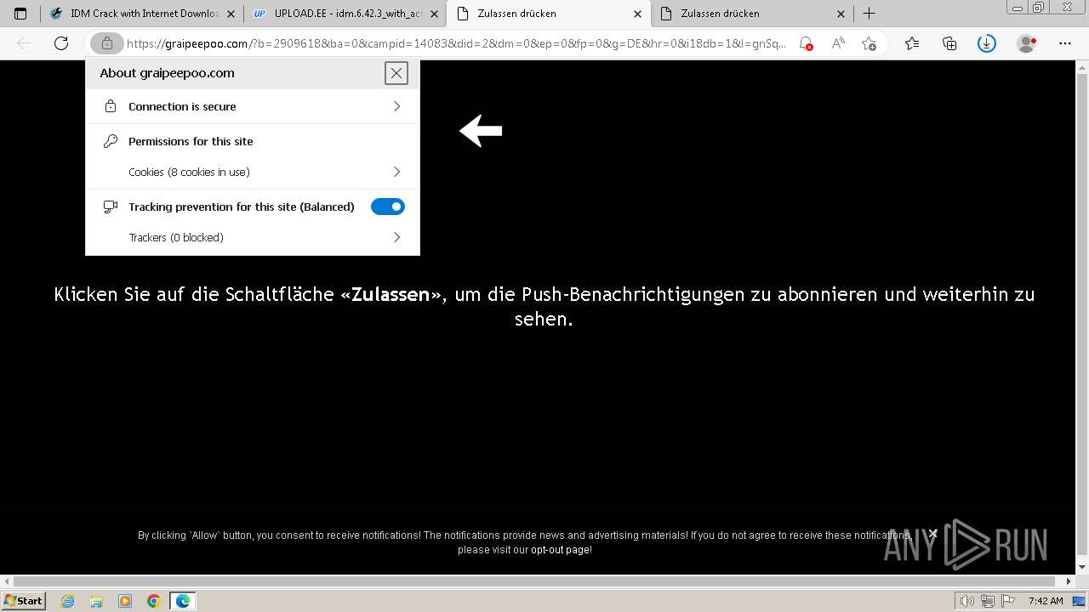Open the Collections icon
The width and height of the screenshot is (1089, 612).
pos(949,43)
